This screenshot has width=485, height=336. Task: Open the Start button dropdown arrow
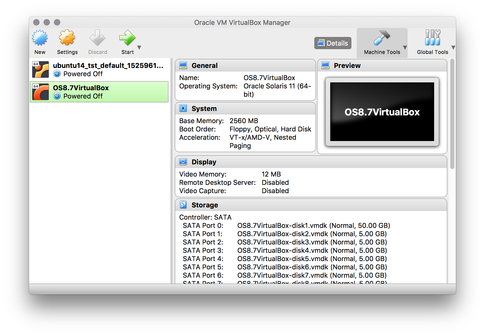[139, 47]
